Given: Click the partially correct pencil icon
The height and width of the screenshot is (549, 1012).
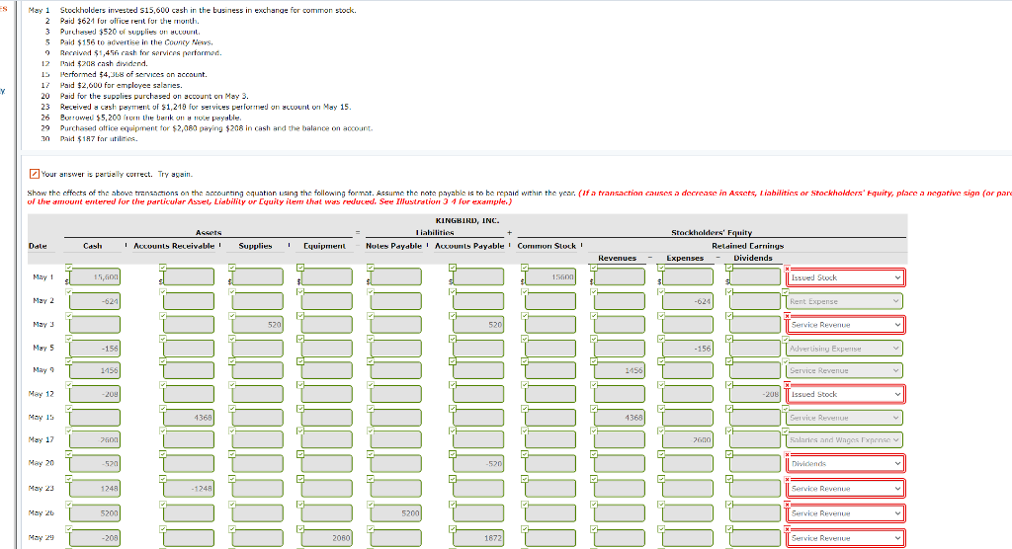Looking at the screenshot, I should [x=35, y=174].
